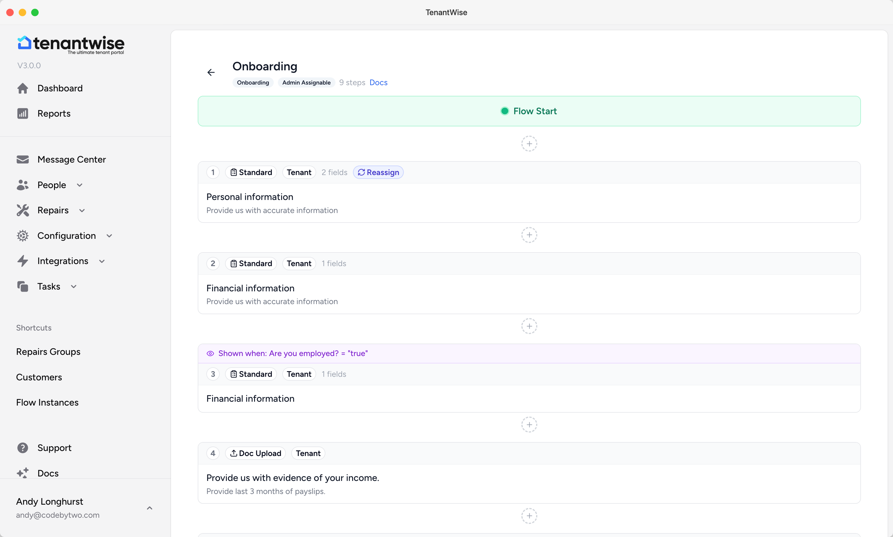This screenshot has width=893, height=537.
Task: Click the Support question mark icon
Action: pyautogui.click(x=23, y=448)
